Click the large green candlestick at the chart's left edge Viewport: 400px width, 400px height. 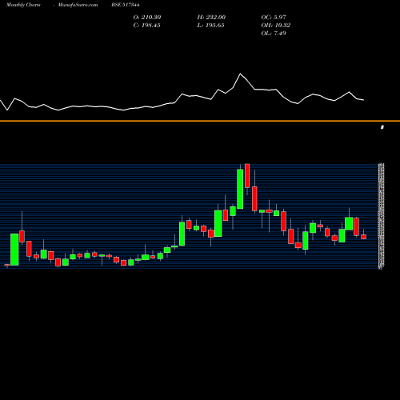pos(14,250)
